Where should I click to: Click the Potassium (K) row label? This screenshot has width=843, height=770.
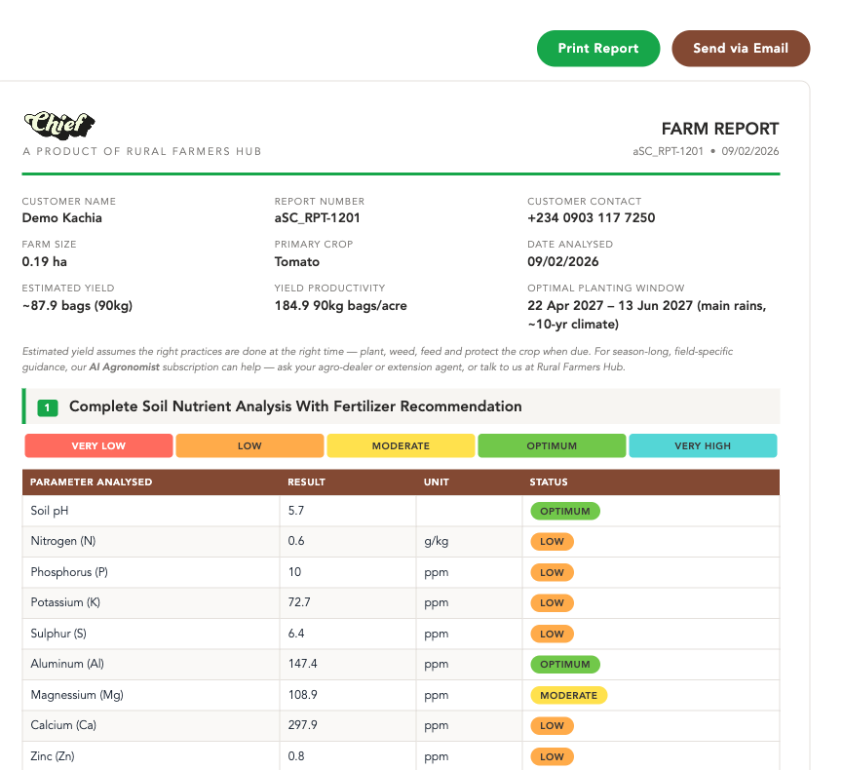65,602
